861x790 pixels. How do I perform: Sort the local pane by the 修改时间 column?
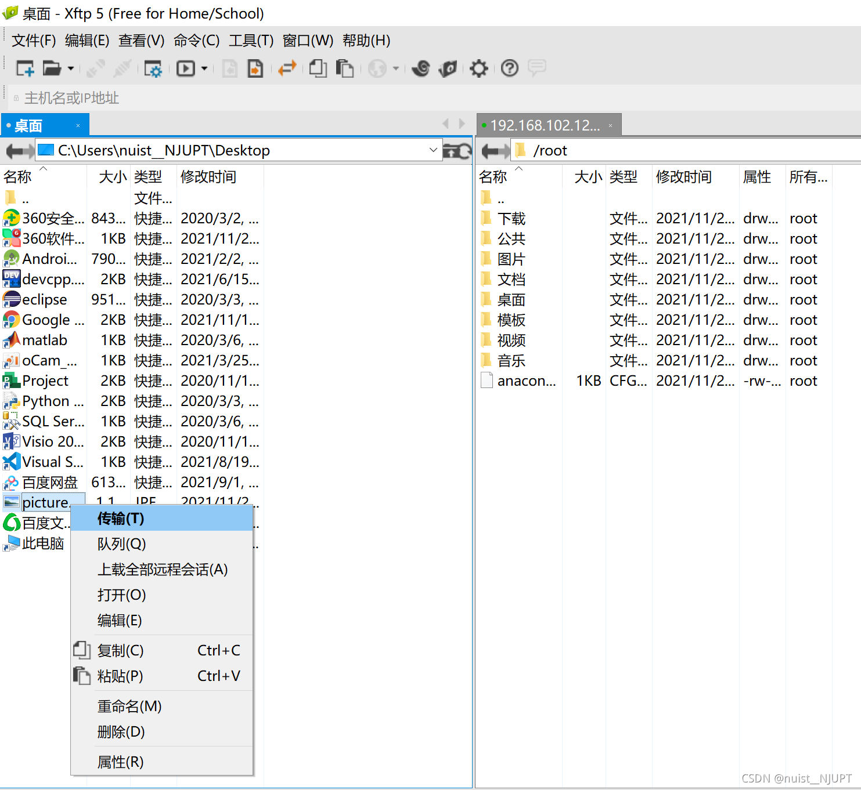(x=220, y=176)
